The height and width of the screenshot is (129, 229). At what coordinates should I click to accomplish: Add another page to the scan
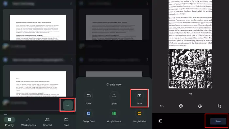point(160,121)
